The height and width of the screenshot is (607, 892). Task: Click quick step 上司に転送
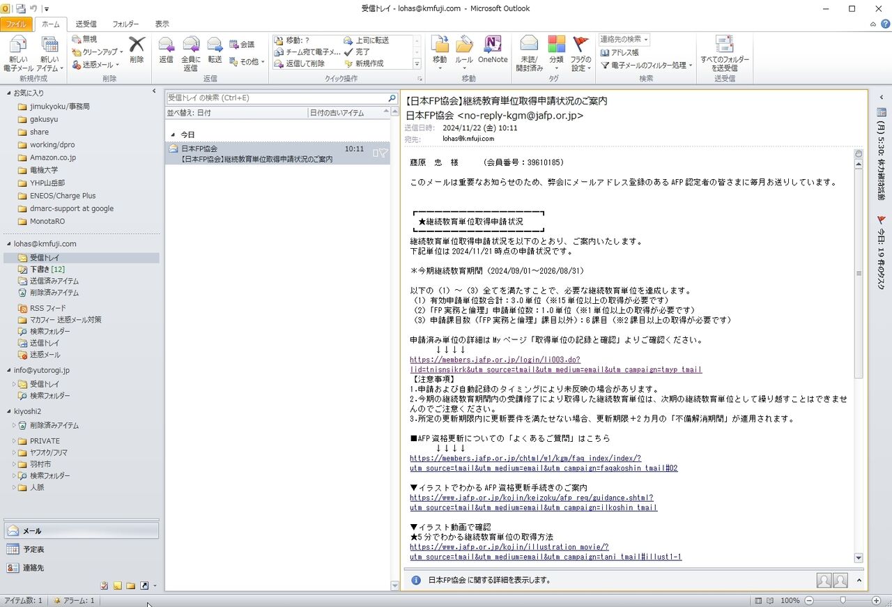pos(367,40)
